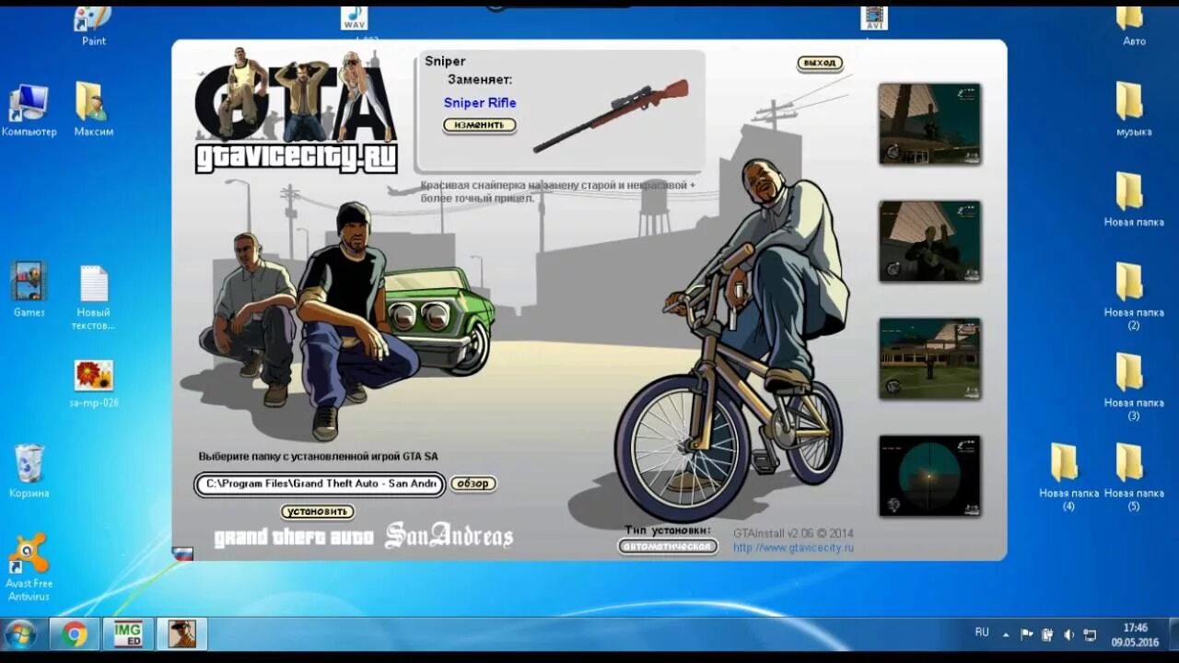
Task: Switch to IMG ED in the taskbar
Action: [x=128, y=634]
